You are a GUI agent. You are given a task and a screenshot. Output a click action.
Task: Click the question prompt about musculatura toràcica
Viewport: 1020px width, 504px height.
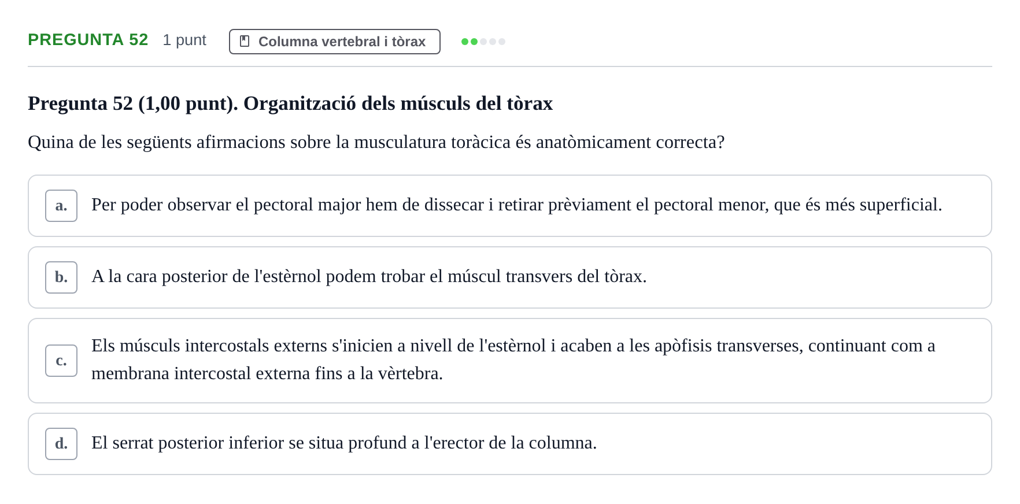[x=376, y=142]
